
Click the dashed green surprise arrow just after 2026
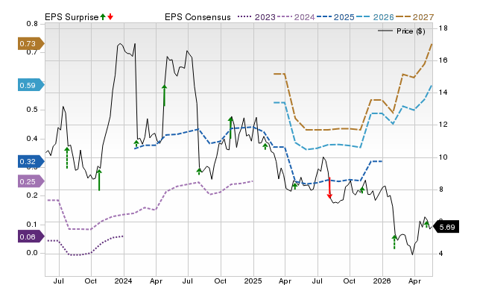[x=394, y=242]
